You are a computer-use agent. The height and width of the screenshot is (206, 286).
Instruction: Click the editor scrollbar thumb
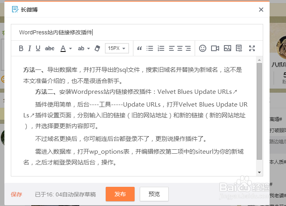(259, 111)
